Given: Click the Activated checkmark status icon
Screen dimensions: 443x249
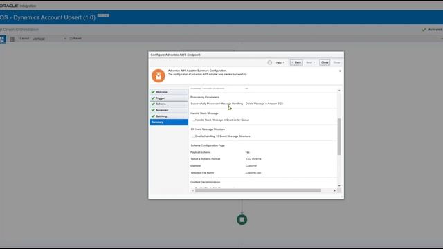Looking at the screenshot, I should pyautogui.click(x=424, y=29).
